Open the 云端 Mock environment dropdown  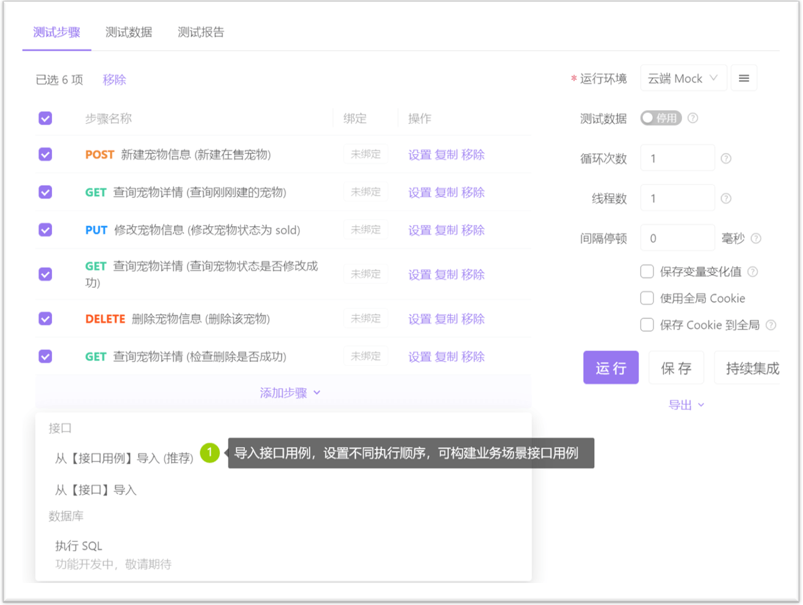[x=683, y=78]
